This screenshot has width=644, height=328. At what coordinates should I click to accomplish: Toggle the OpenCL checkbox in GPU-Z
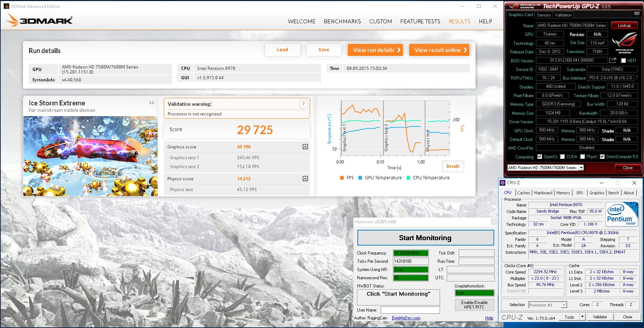click(x=539, y=157)
